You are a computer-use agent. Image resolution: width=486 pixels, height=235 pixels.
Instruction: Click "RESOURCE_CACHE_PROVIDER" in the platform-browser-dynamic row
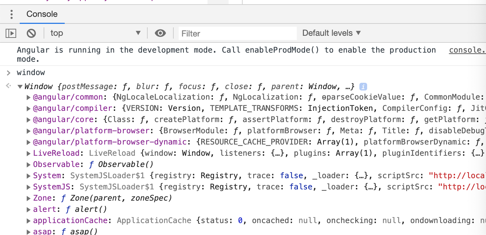tap(254, 142)
